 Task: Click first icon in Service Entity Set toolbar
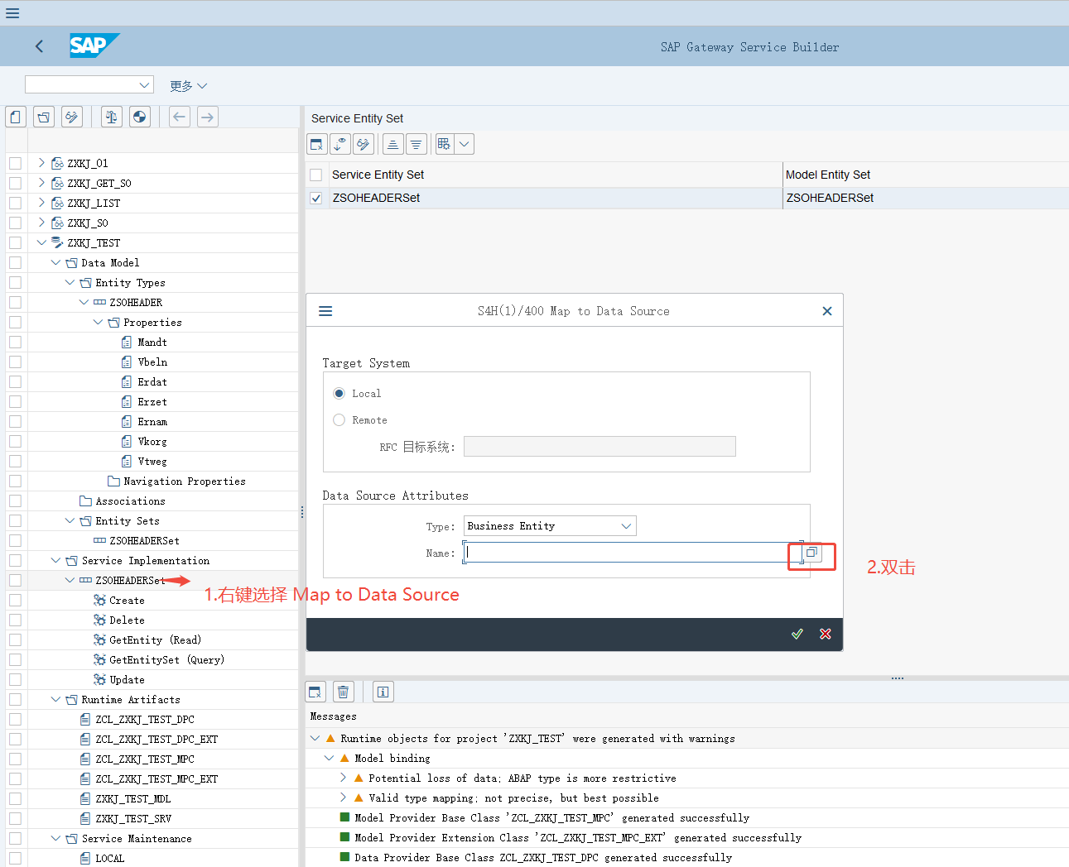pyautogui.click(x=317, y=144)
